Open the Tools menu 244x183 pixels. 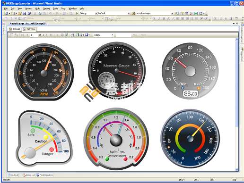click(55, 8)
